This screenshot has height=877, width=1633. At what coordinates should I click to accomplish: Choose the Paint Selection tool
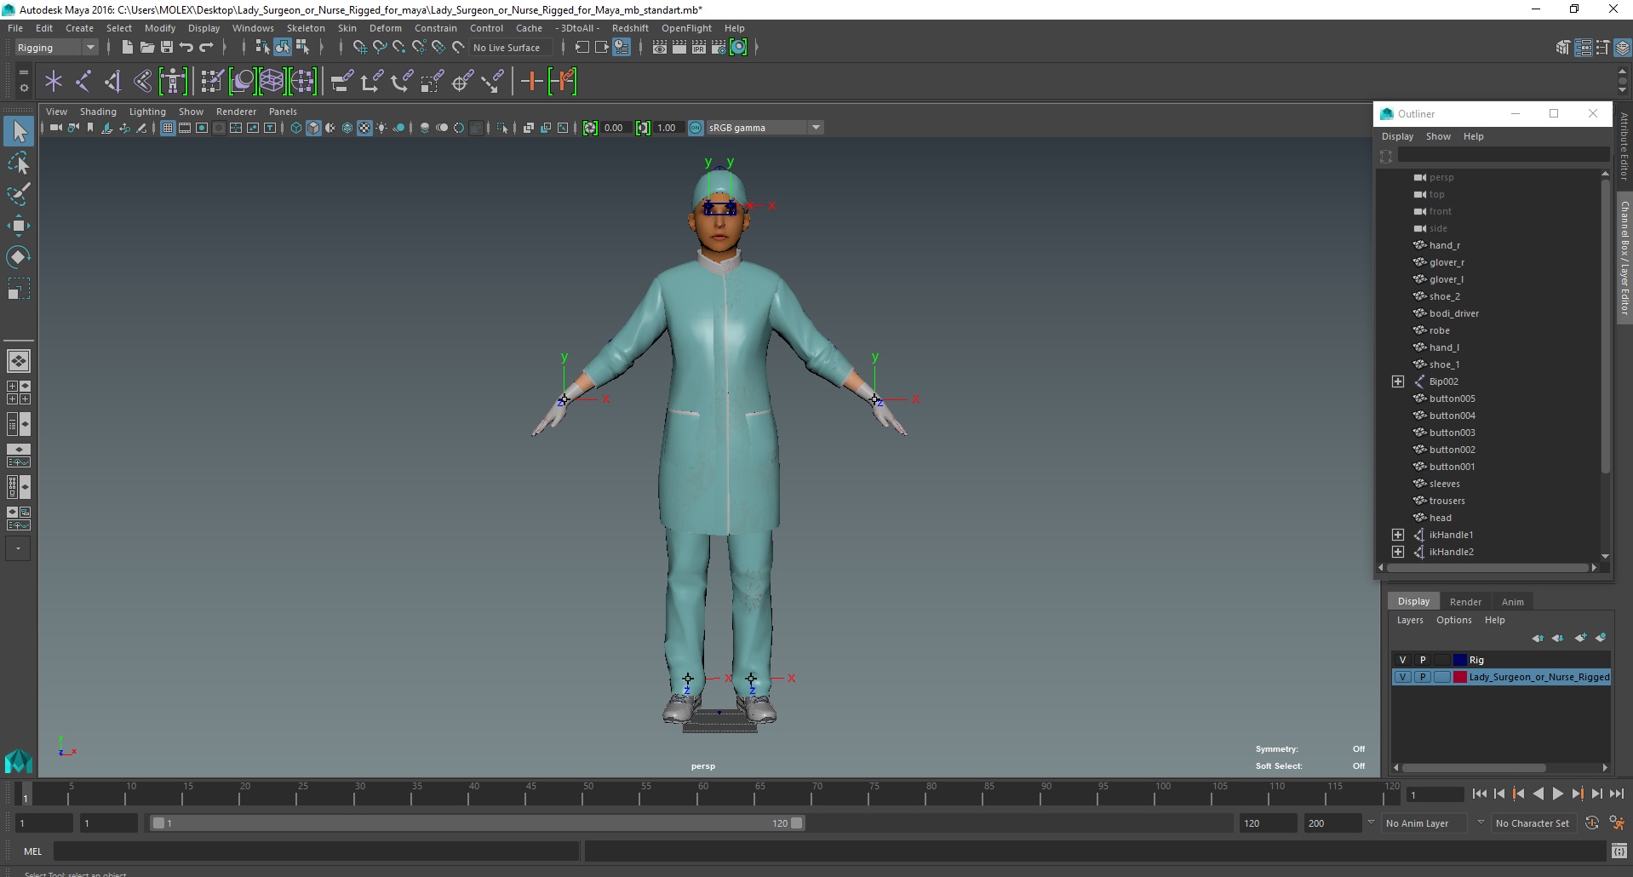click(19, 194)
